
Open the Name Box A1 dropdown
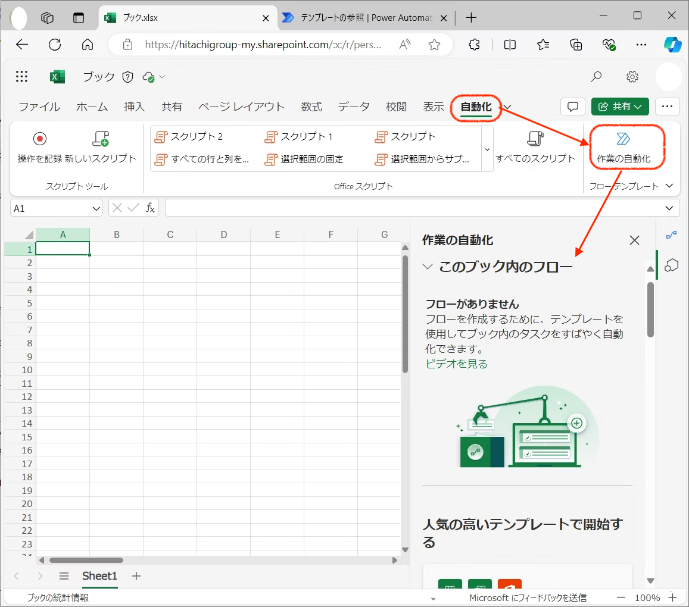[x=96, y=208]
